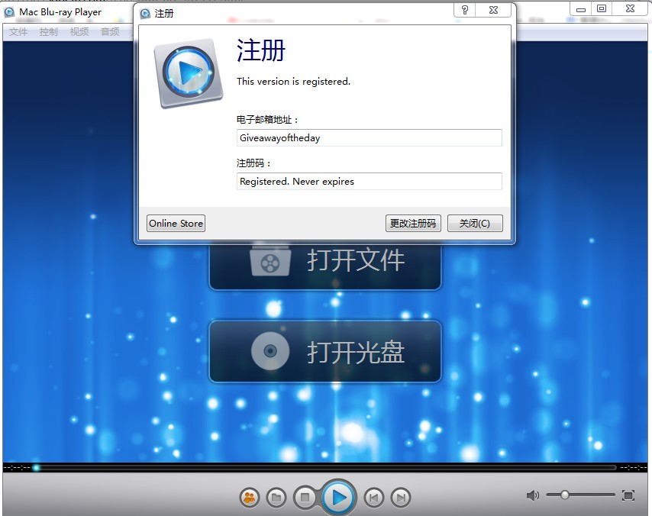The width and height of the screenshot is (652, 516).
Task: Close the dialog with 关闭(C)
Action: click(x=475, y=224)
